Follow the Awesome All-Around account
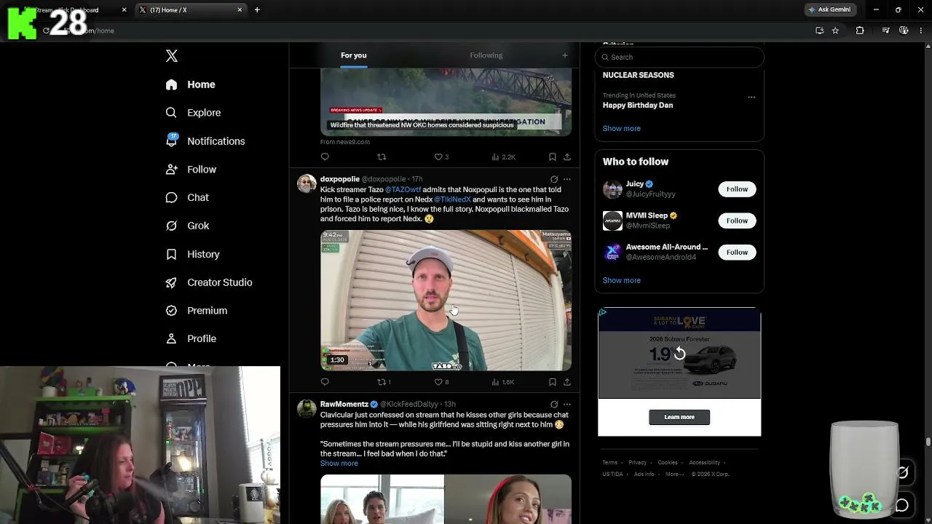This screenshot has height=524, width=932. pos(737,252)
